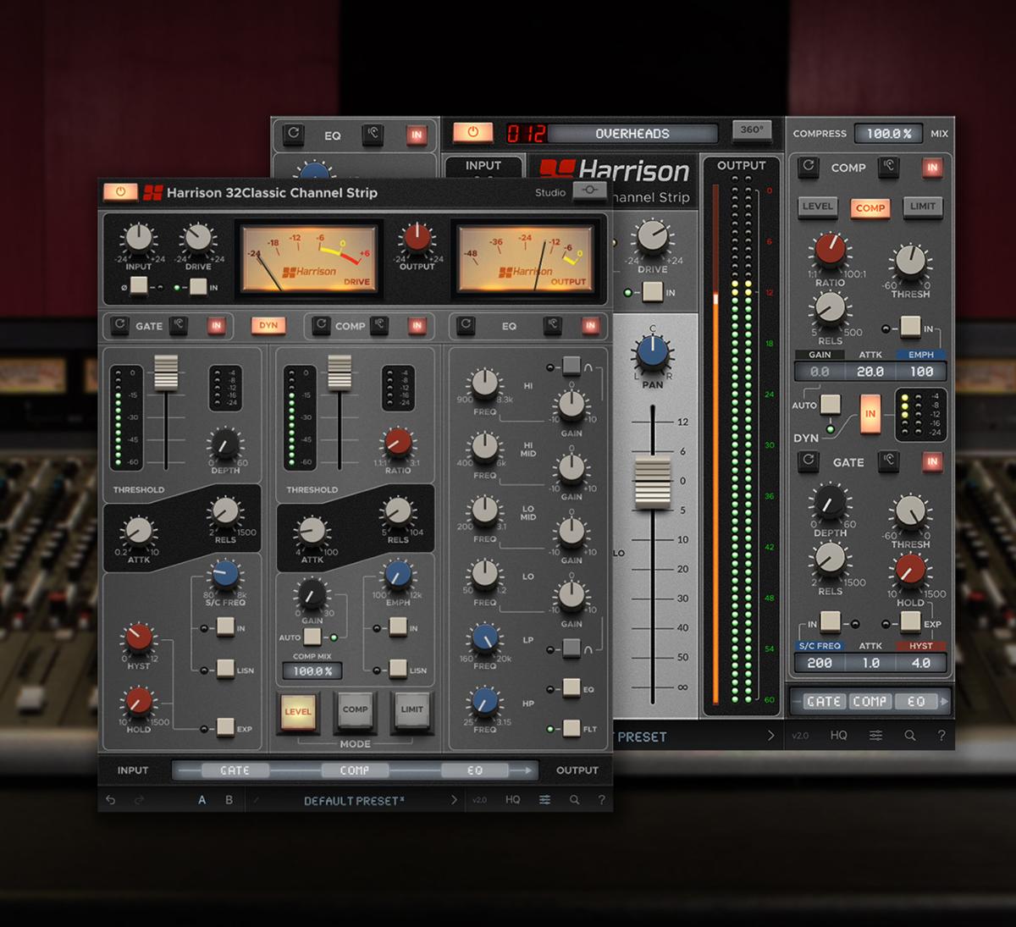The image size is (1016, 927).
Task: Toggle the compressor AUTO gain button, front window
Action: coord(312,637)
